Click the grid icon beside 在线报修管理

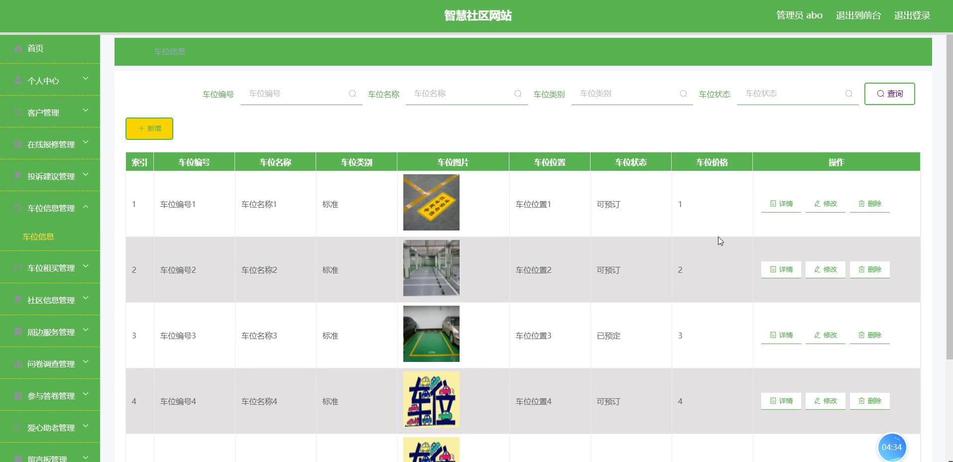click(18, 144)
